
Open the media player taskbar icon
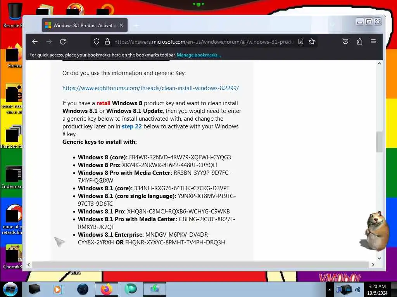tap(58, 289)
